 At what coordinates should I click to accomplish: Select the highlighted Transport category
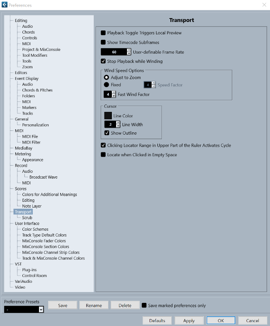click(23, 212)
